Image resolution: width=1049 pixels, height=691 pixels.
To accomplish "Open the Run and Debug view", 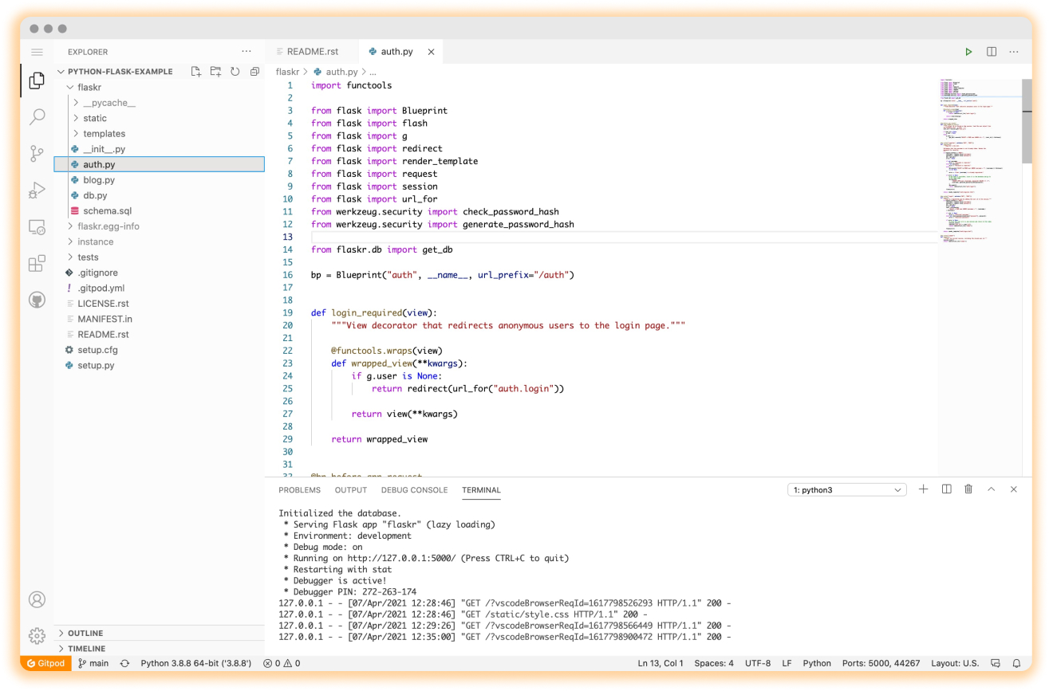I will coord(37,190).
